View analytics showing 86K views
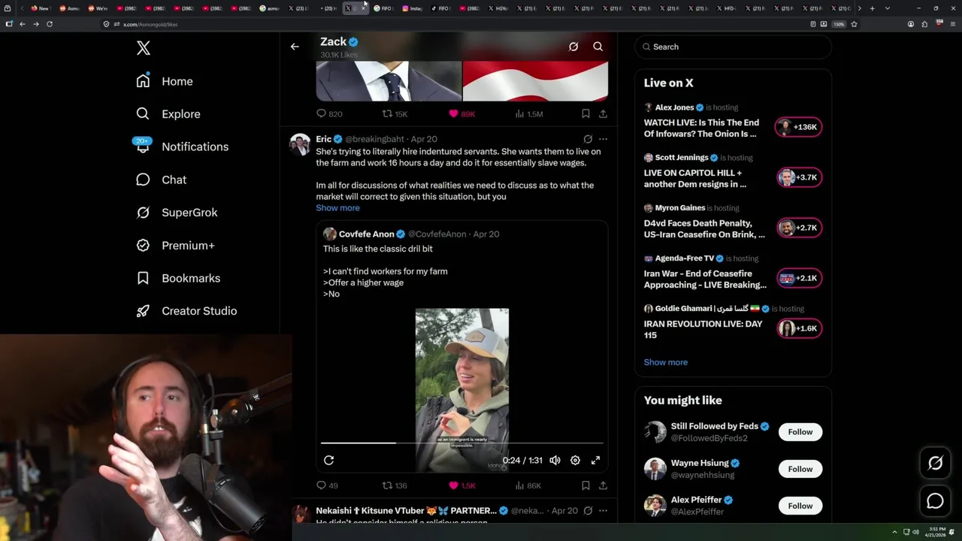Screen dimensions: 962x541 click(528, 485)
